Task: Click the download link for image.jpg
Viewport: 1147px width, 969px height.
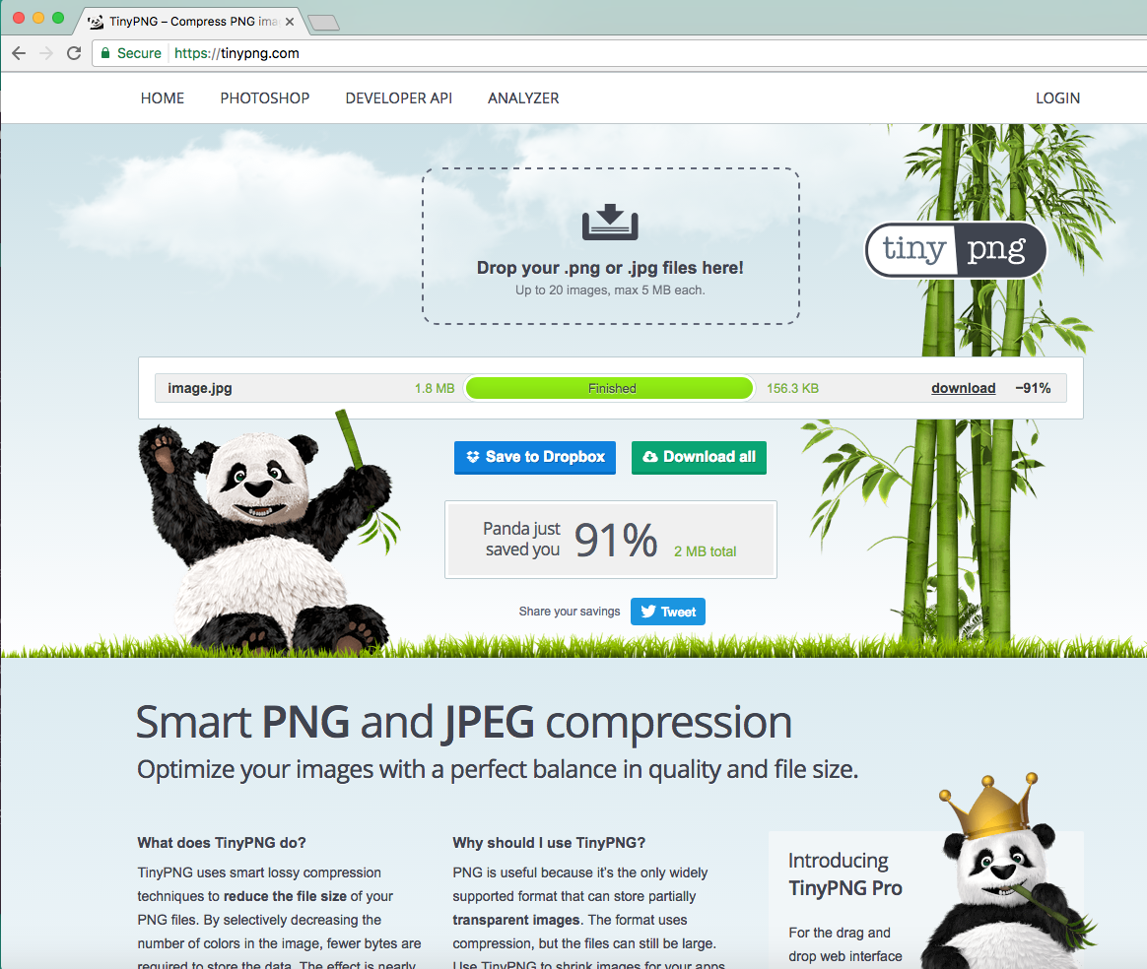Action: (964, 388)
